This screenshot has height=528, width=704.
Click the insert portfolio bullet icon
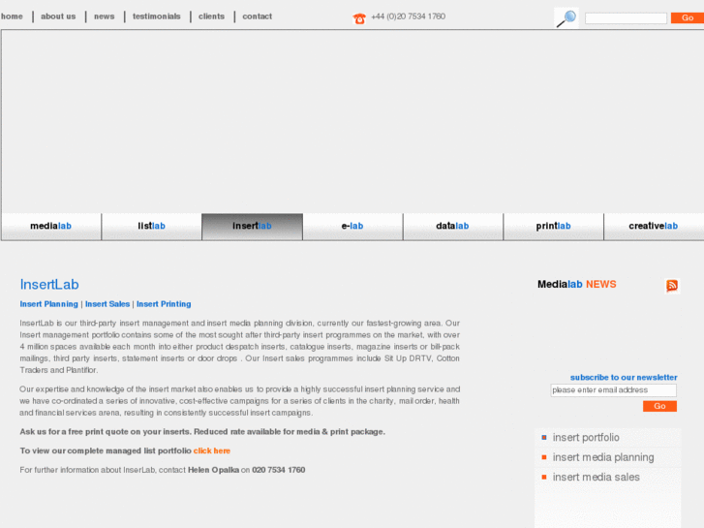pos(544,437)
